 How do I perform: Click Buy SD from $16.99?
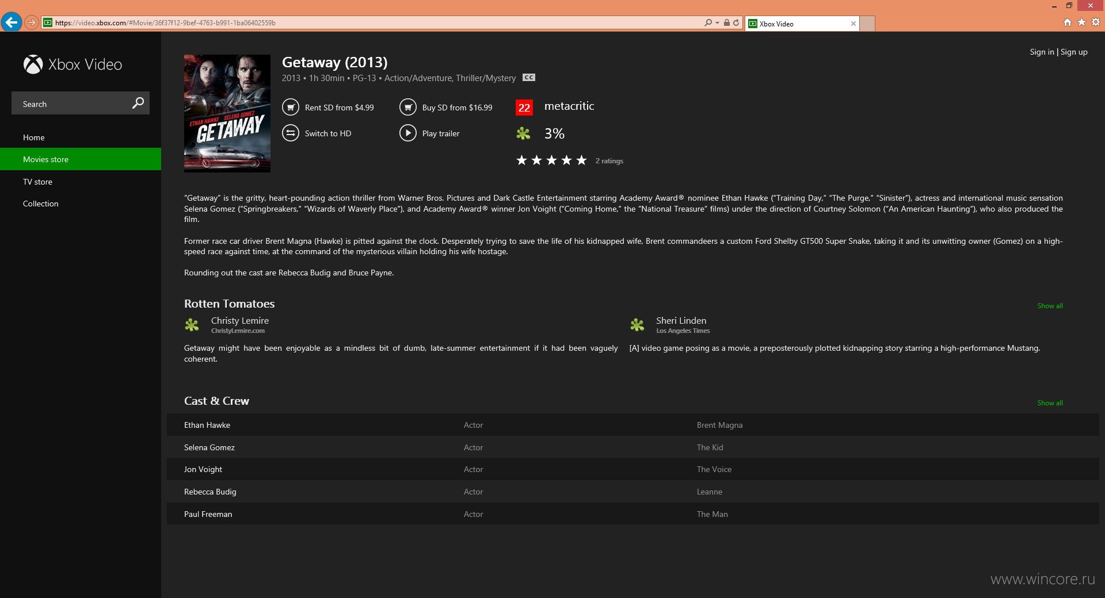457,108
